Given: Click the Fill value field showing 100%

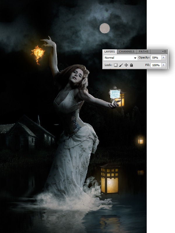Looking at the screenshot, I should [x=156, y=65].
